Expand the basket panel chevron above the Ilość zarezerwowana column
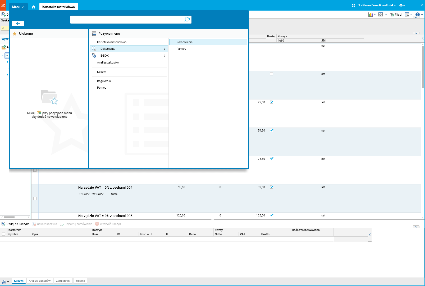This screenshot has width=425, height=286. 416,227
